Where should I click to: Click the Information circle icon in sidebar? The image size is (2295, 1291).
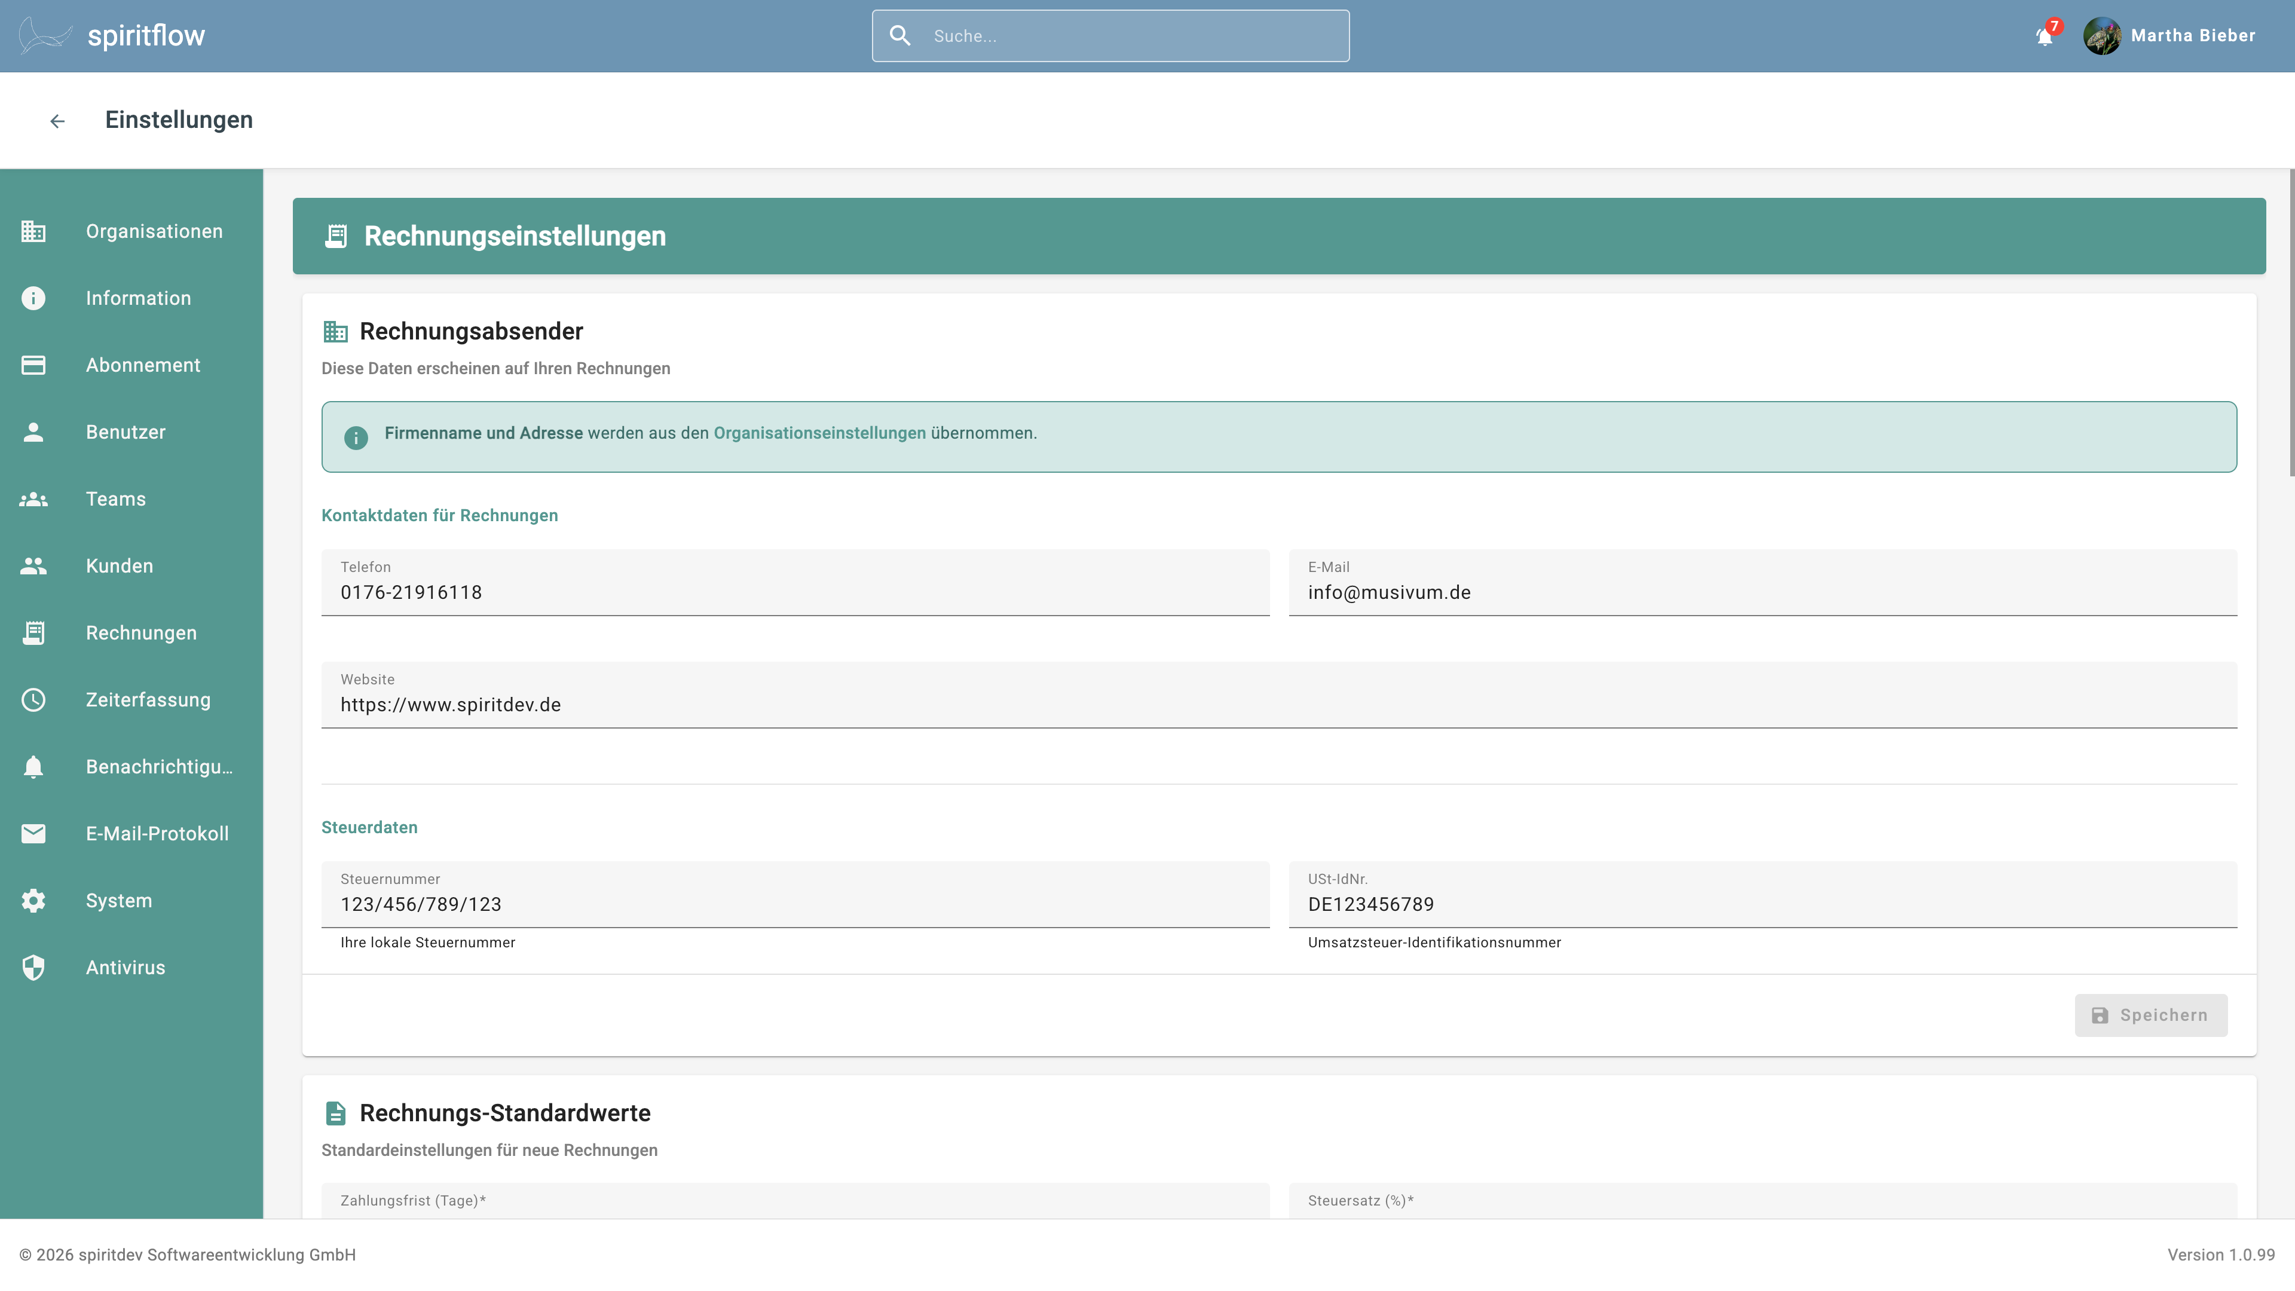click(33, 298)
